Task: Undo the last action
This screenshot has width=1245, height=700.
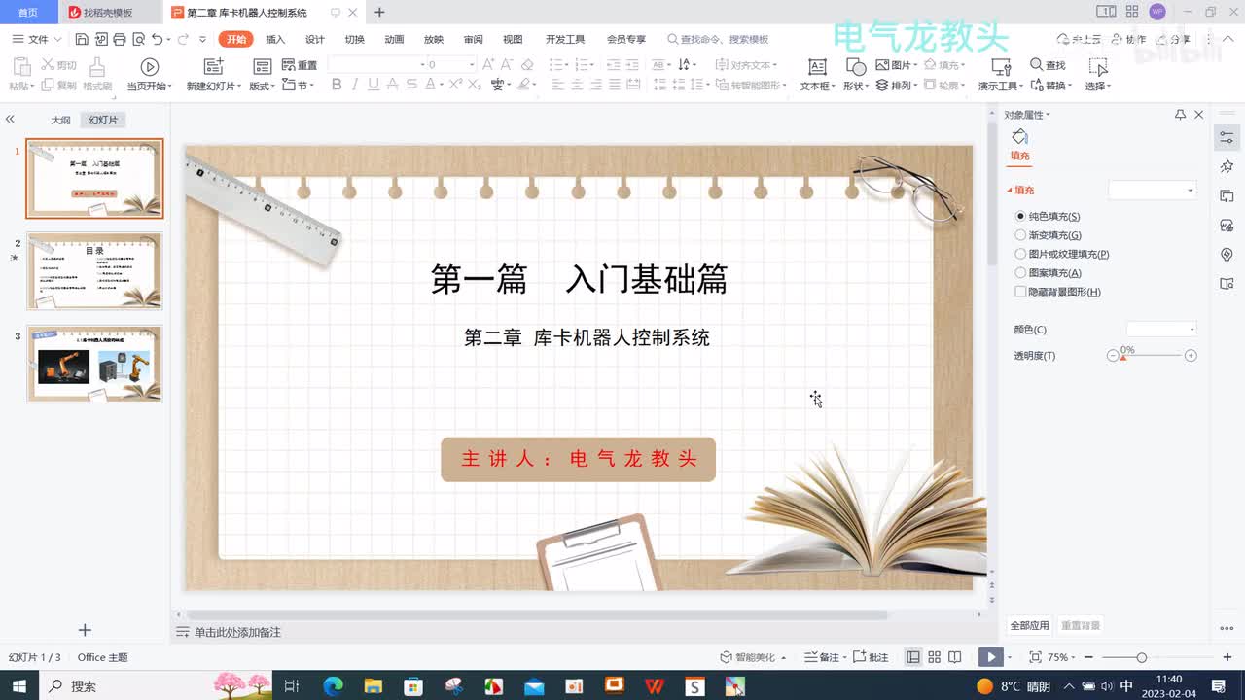Action: tap(157, 39)
